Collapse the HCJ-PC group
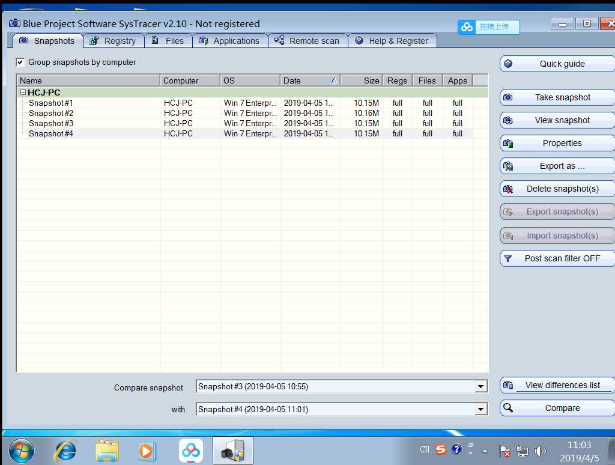The height and width of the screenshot is (465, 615). (23, 92)
